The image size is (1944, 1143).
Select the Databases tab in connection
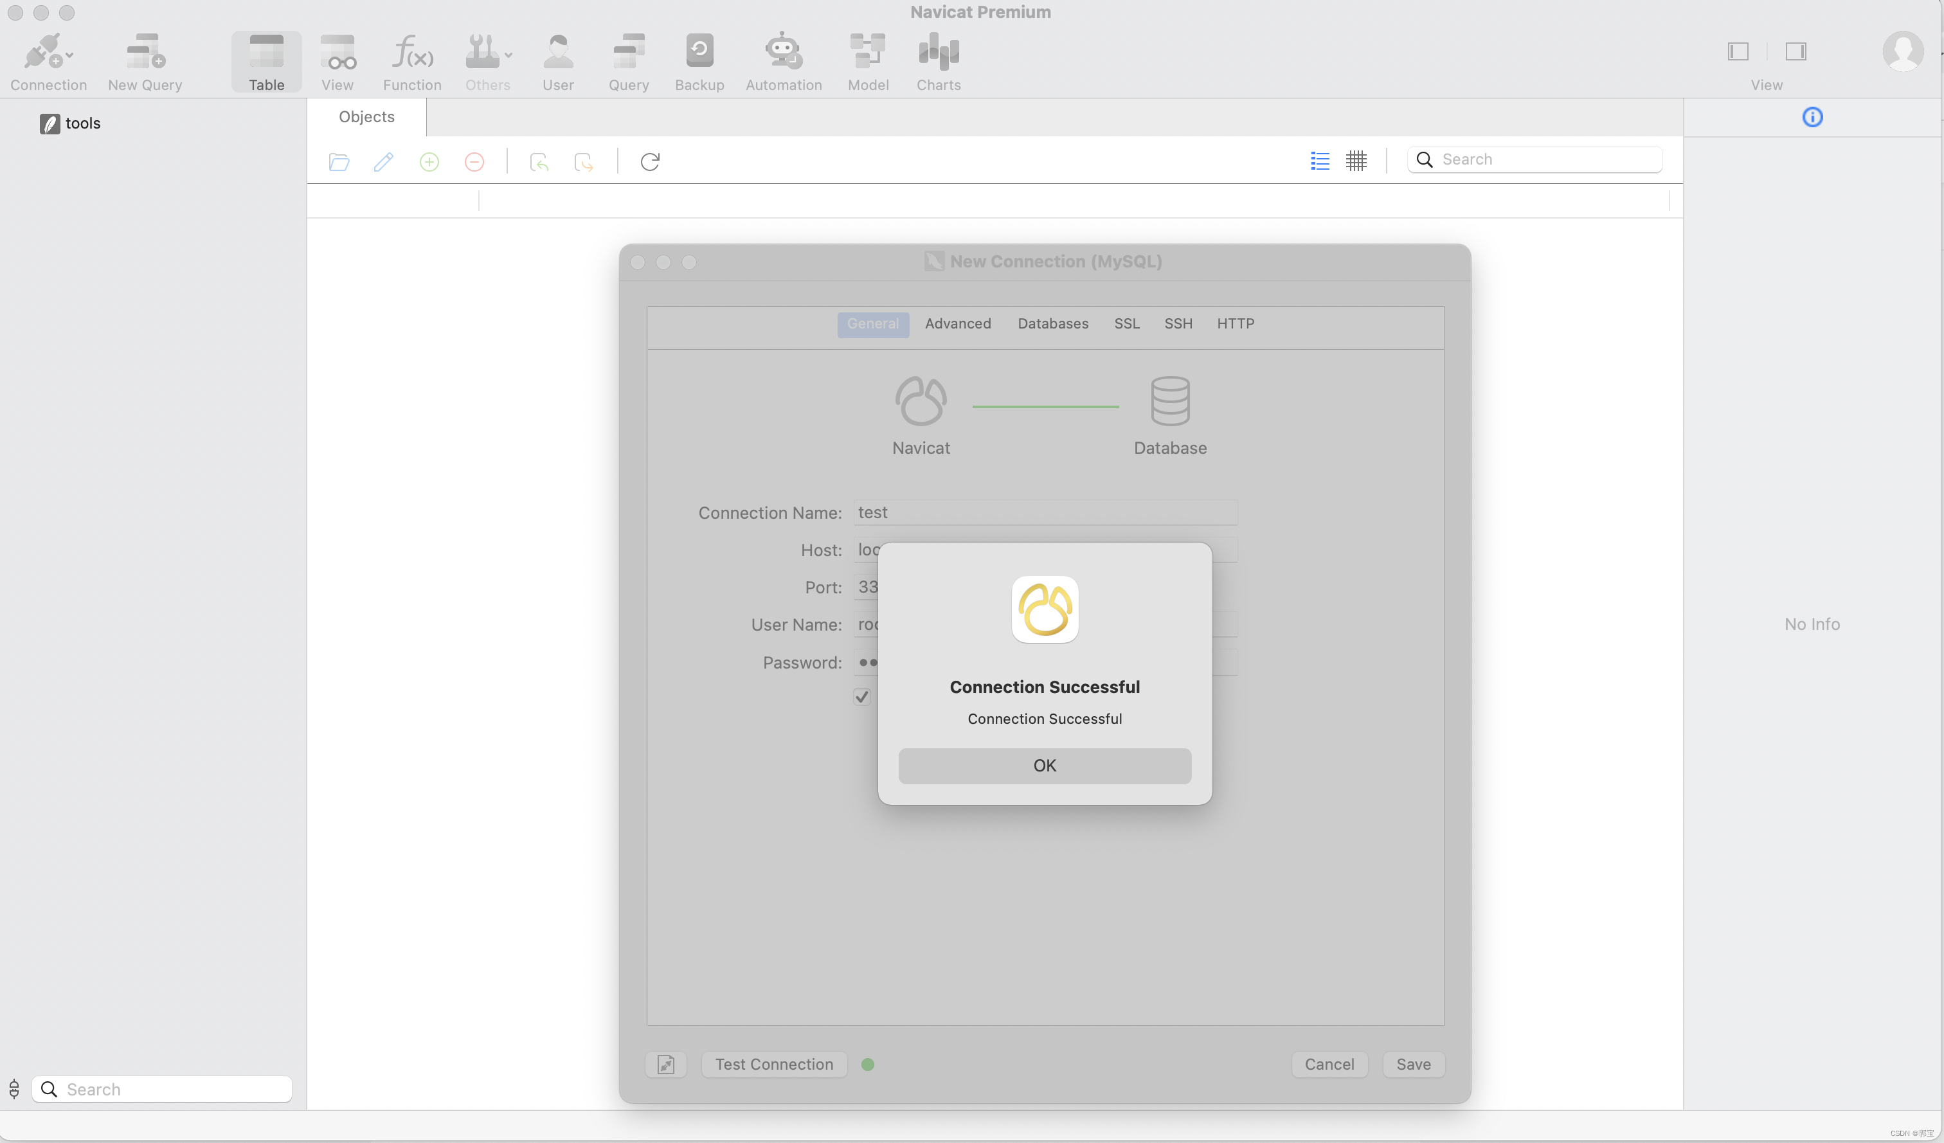coord(1053,324)
